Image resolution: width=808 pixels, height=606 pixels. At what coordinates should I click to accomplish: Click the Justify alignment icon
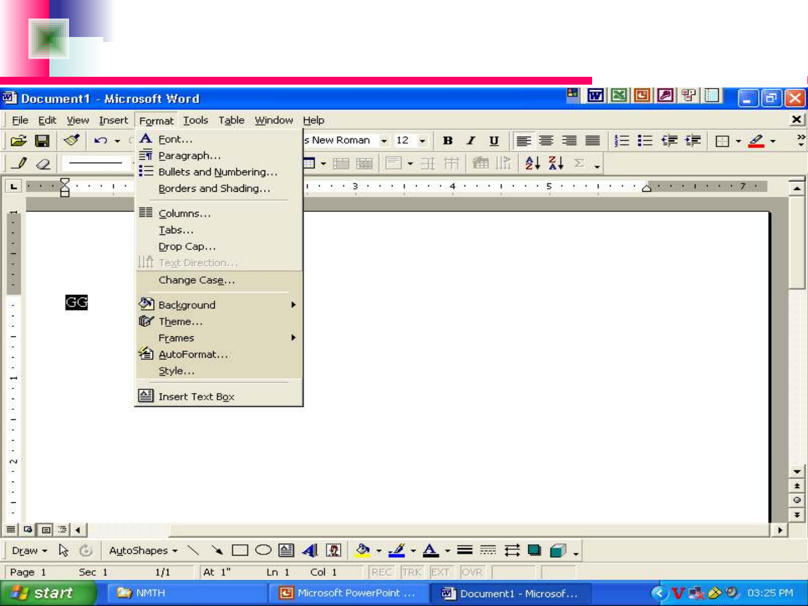pyautogui.click(x=593, y=141)
